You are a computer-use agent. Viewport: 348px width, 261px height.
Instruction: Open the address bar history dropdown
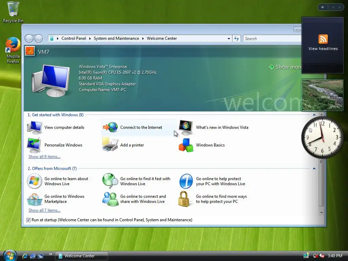coord(229,39)
